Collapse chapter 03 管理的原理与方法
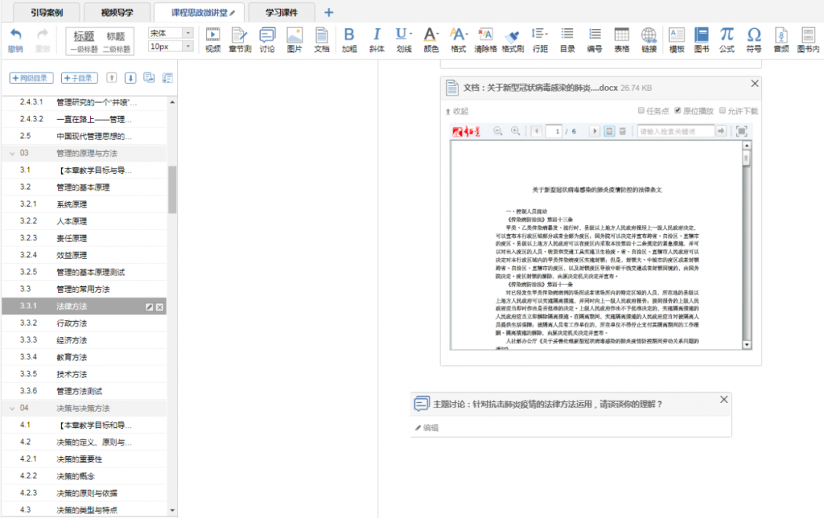The width and height of the screenshot is (824, 518). pos(12,153)
